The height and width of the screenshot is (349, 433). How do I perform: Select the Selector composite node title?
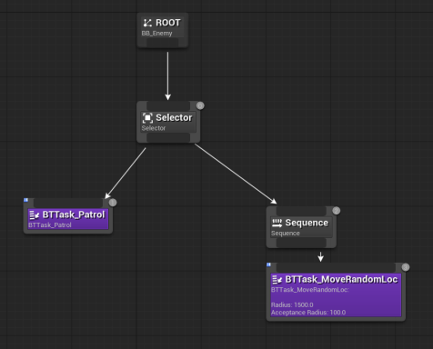174,117
